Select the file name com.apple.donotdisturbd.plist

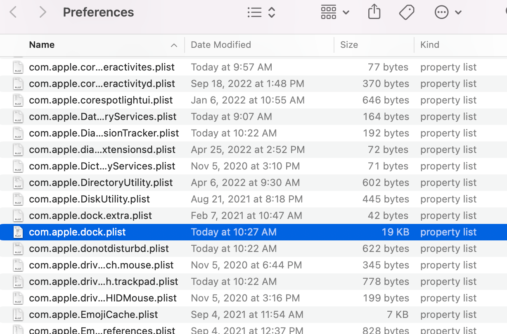tap(99, 249)
